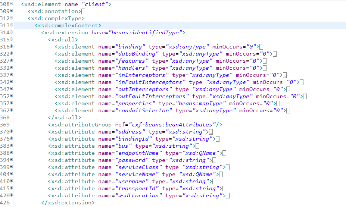Click the closing </xsd:all> tag

tap(65, 118)
